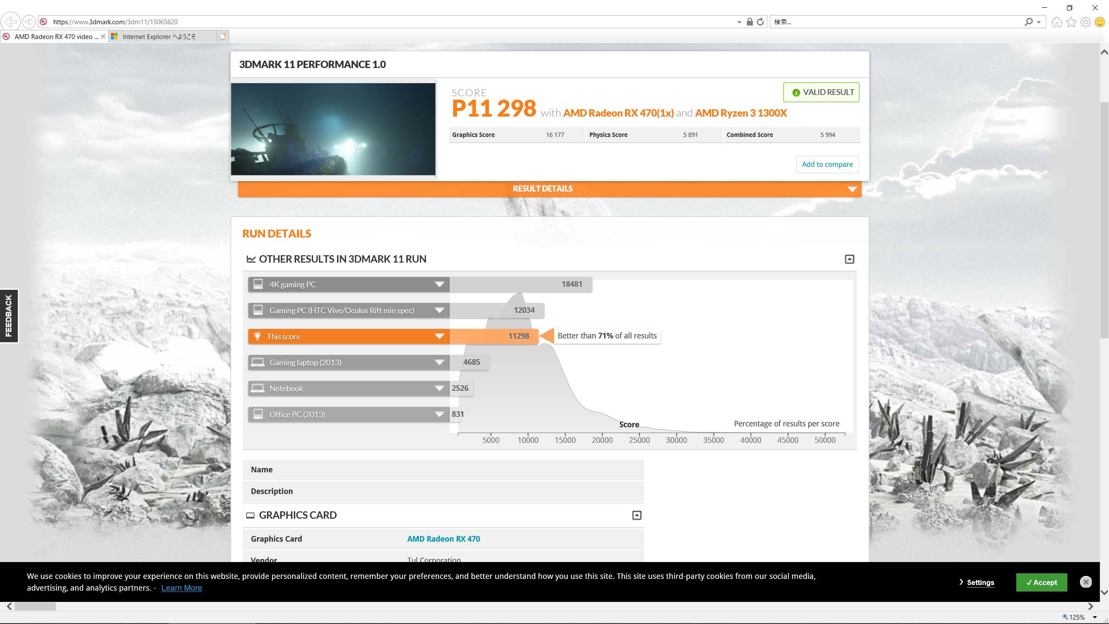This screenshot has width=1109, height=624.
Task: Click the Gaming laptop (2013) laptop icon
Action: pyautogui.click(x=258, y=362)
